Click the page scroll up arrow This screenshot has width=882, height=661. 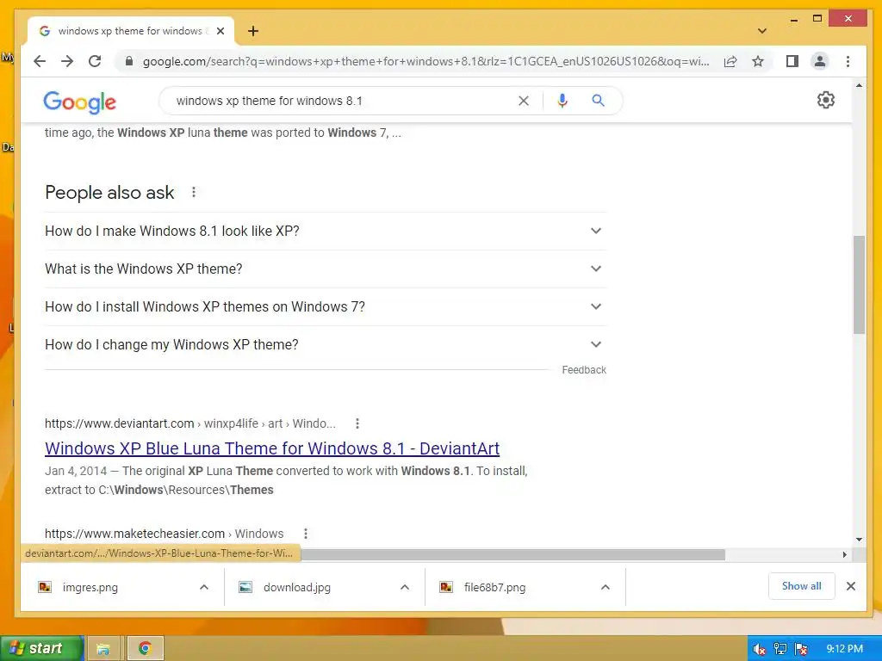click(859, 85)
